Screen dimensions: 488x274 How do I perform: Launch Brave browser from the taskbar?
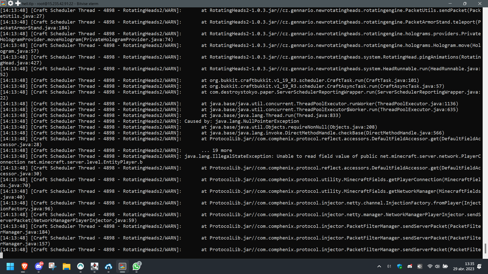[x=24, y=267]
